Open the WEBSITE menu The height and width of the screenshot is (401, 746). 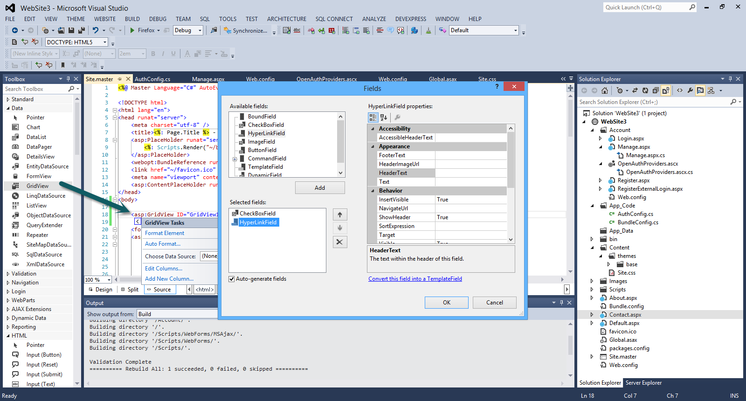pos(105,19)
